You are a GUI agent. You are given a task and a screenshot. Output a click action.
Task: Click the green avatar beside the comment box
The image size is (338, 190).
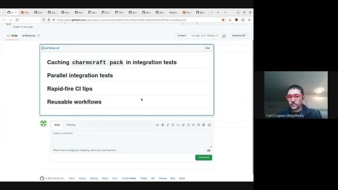(43, 123)
